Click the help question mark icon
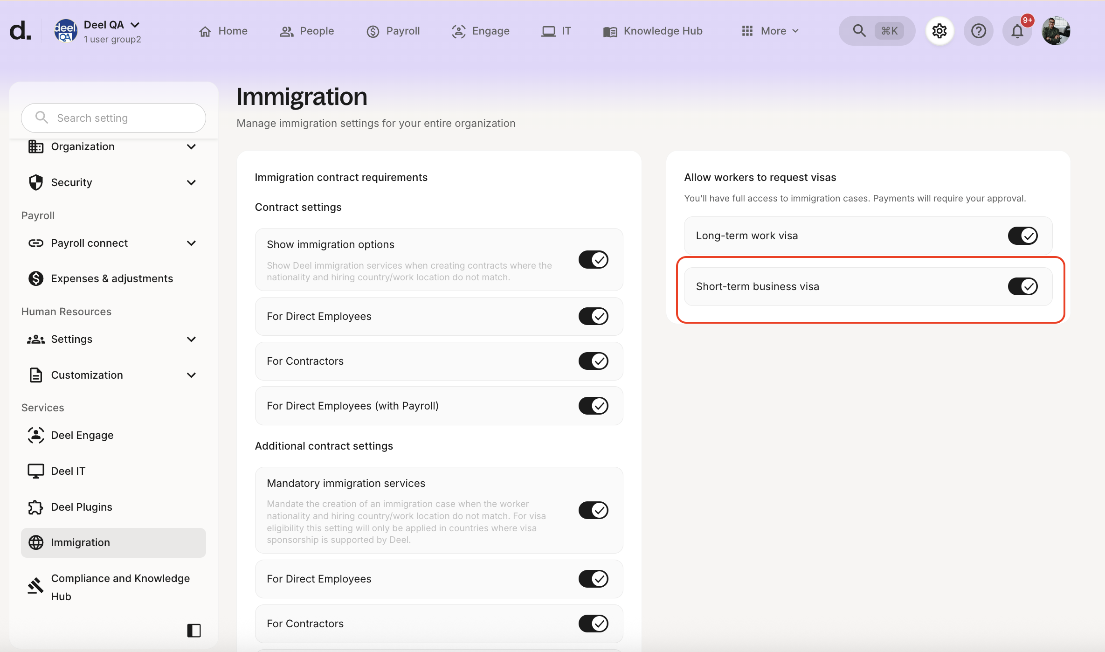This screenshot has width=1105, height=652. click(x=978, y=31)
